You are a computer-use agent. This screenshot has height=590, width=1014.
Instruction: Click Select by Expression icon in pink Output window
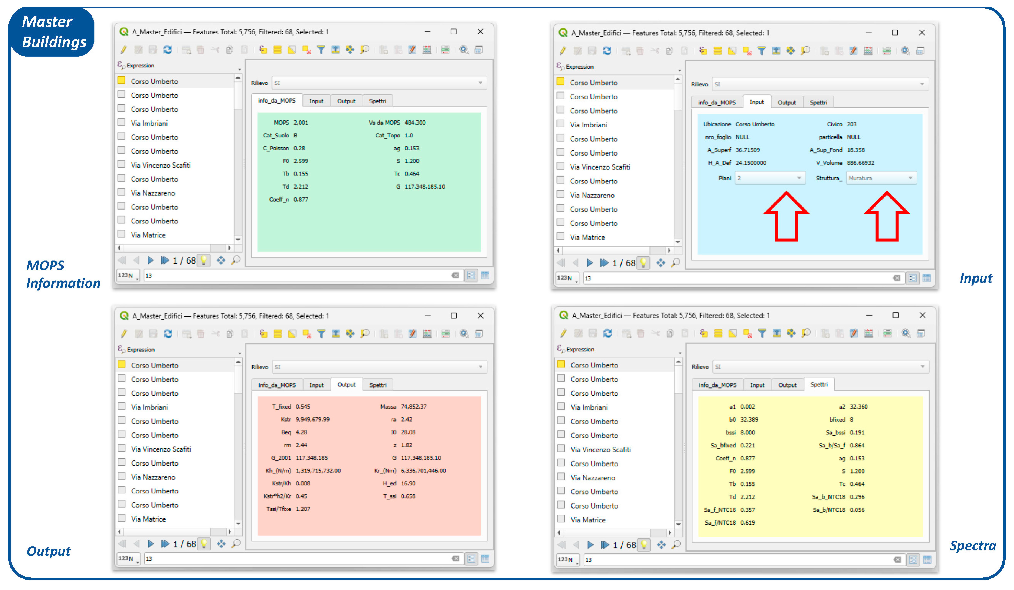click(263, 333)
